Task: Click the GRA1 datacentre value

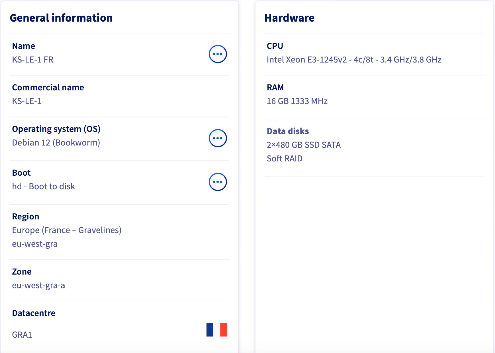Action: 22,335
